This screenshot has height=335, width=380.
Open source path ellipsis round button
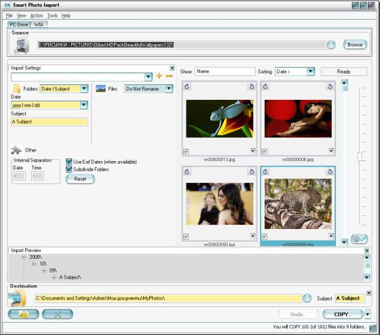coord(331,45)
